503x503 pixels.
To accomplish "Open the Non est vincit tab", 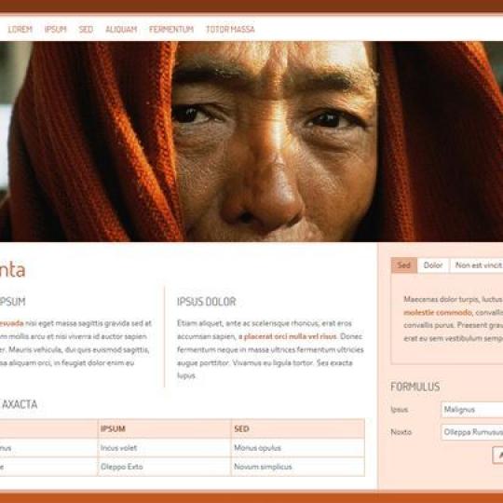I will click(476, 265).
